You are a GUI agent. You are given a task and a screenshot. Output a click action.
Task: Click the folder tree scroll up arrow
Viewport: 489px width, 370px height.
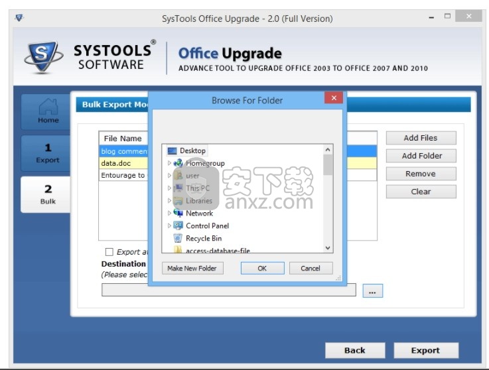tap(328, 150)
